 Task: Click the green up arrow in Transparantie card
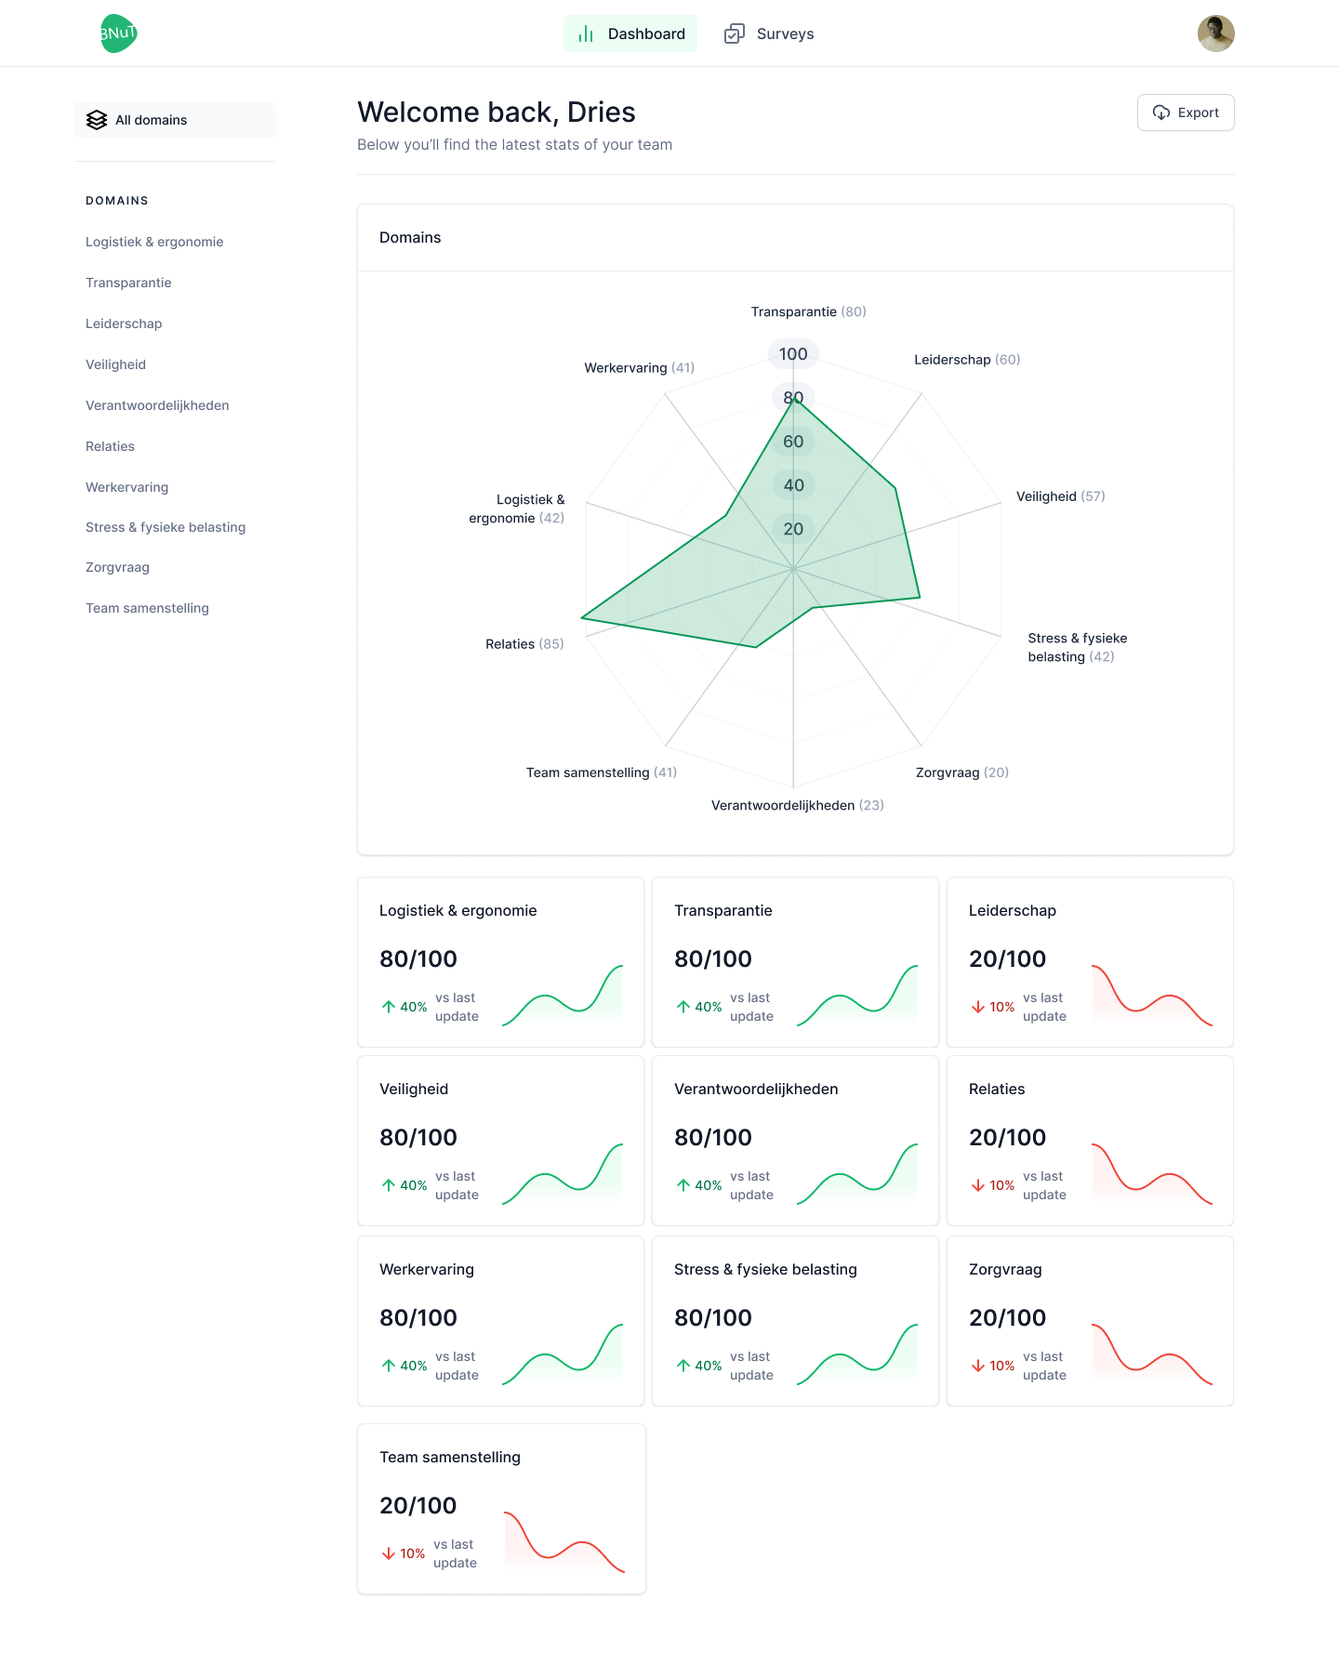coord(683,1006)
